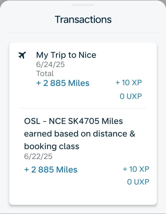Tap the total +10 XP value
Screen dimensions: 166x214
128,83
